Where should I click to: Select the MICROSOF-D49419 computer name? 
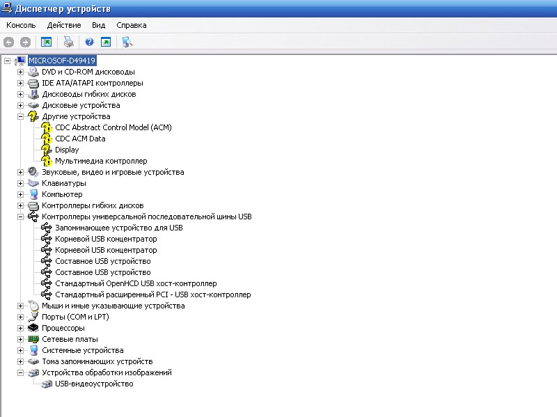pyautogui.click(x=62, y=61)
